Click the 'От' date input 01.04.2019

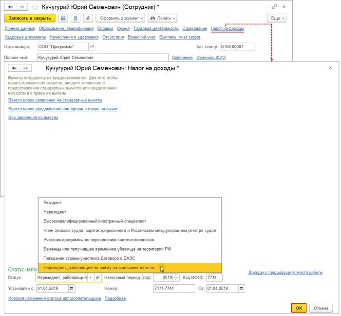click(222, 288)
